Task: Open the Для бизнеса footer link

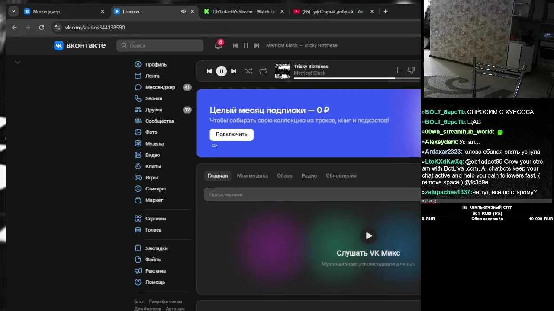Action: pyautogui.click(x=148, y=309)
